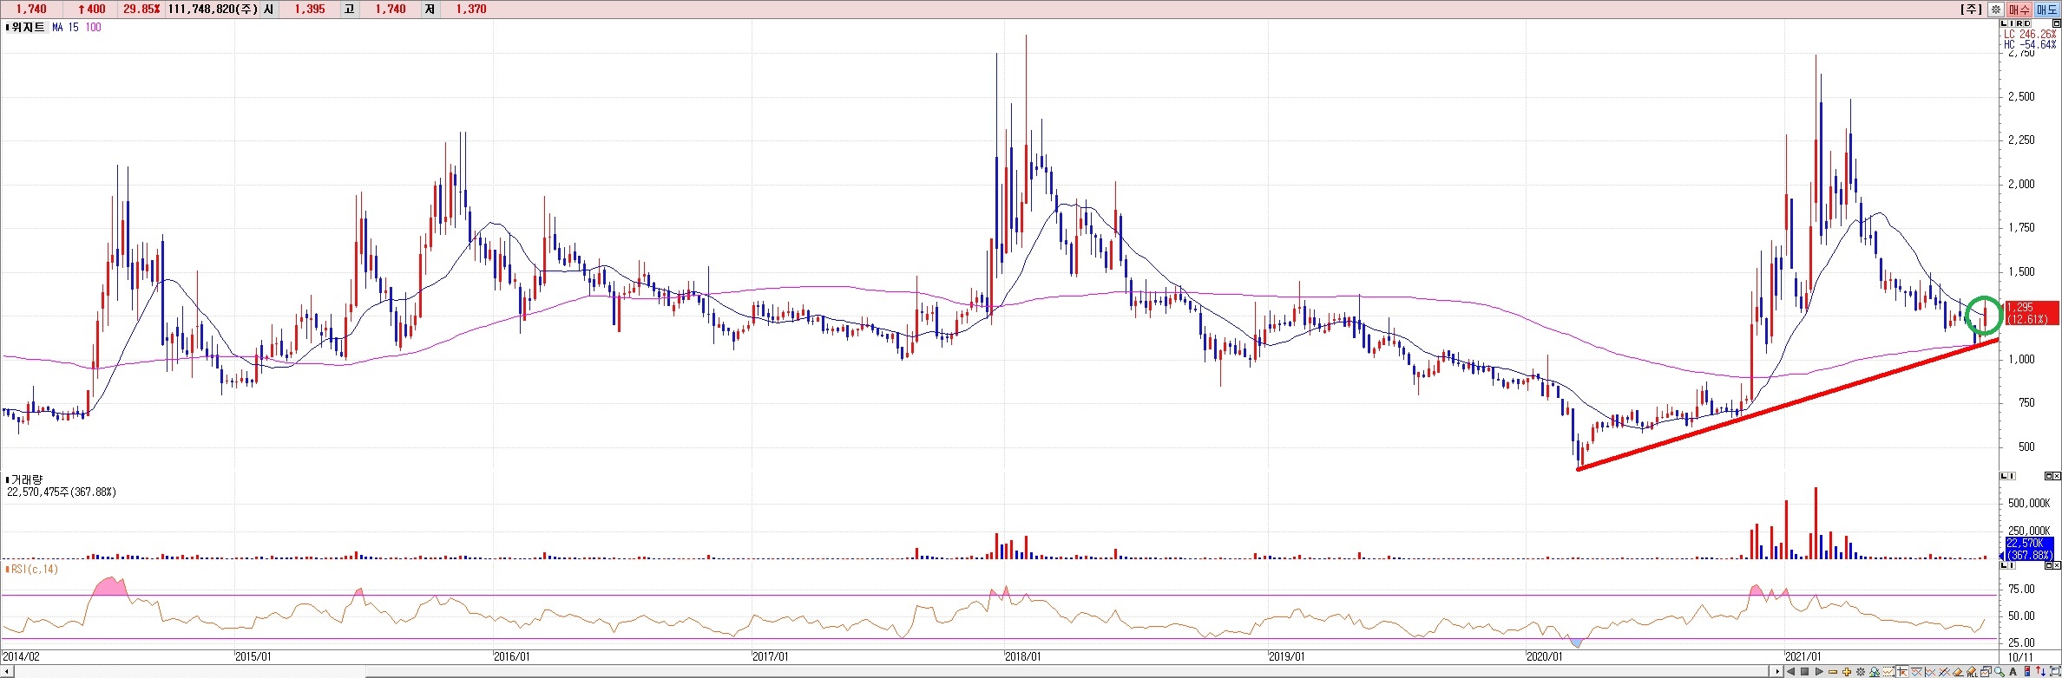Click the blue 22,570K volume tag

[x=2030, y=549]
